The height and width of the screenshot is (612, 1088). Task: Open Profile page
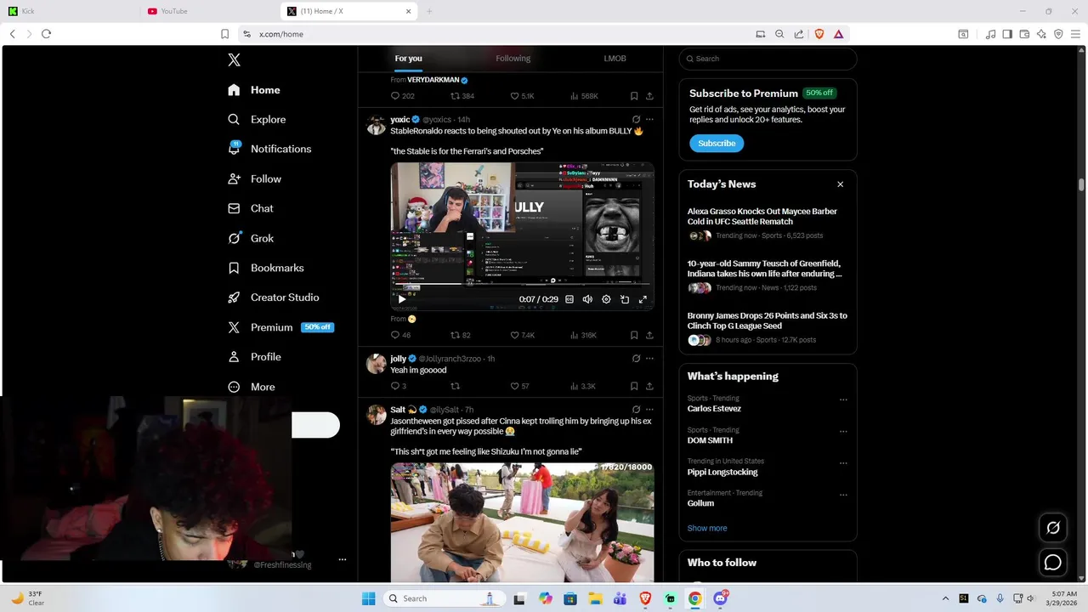[254, 357]
